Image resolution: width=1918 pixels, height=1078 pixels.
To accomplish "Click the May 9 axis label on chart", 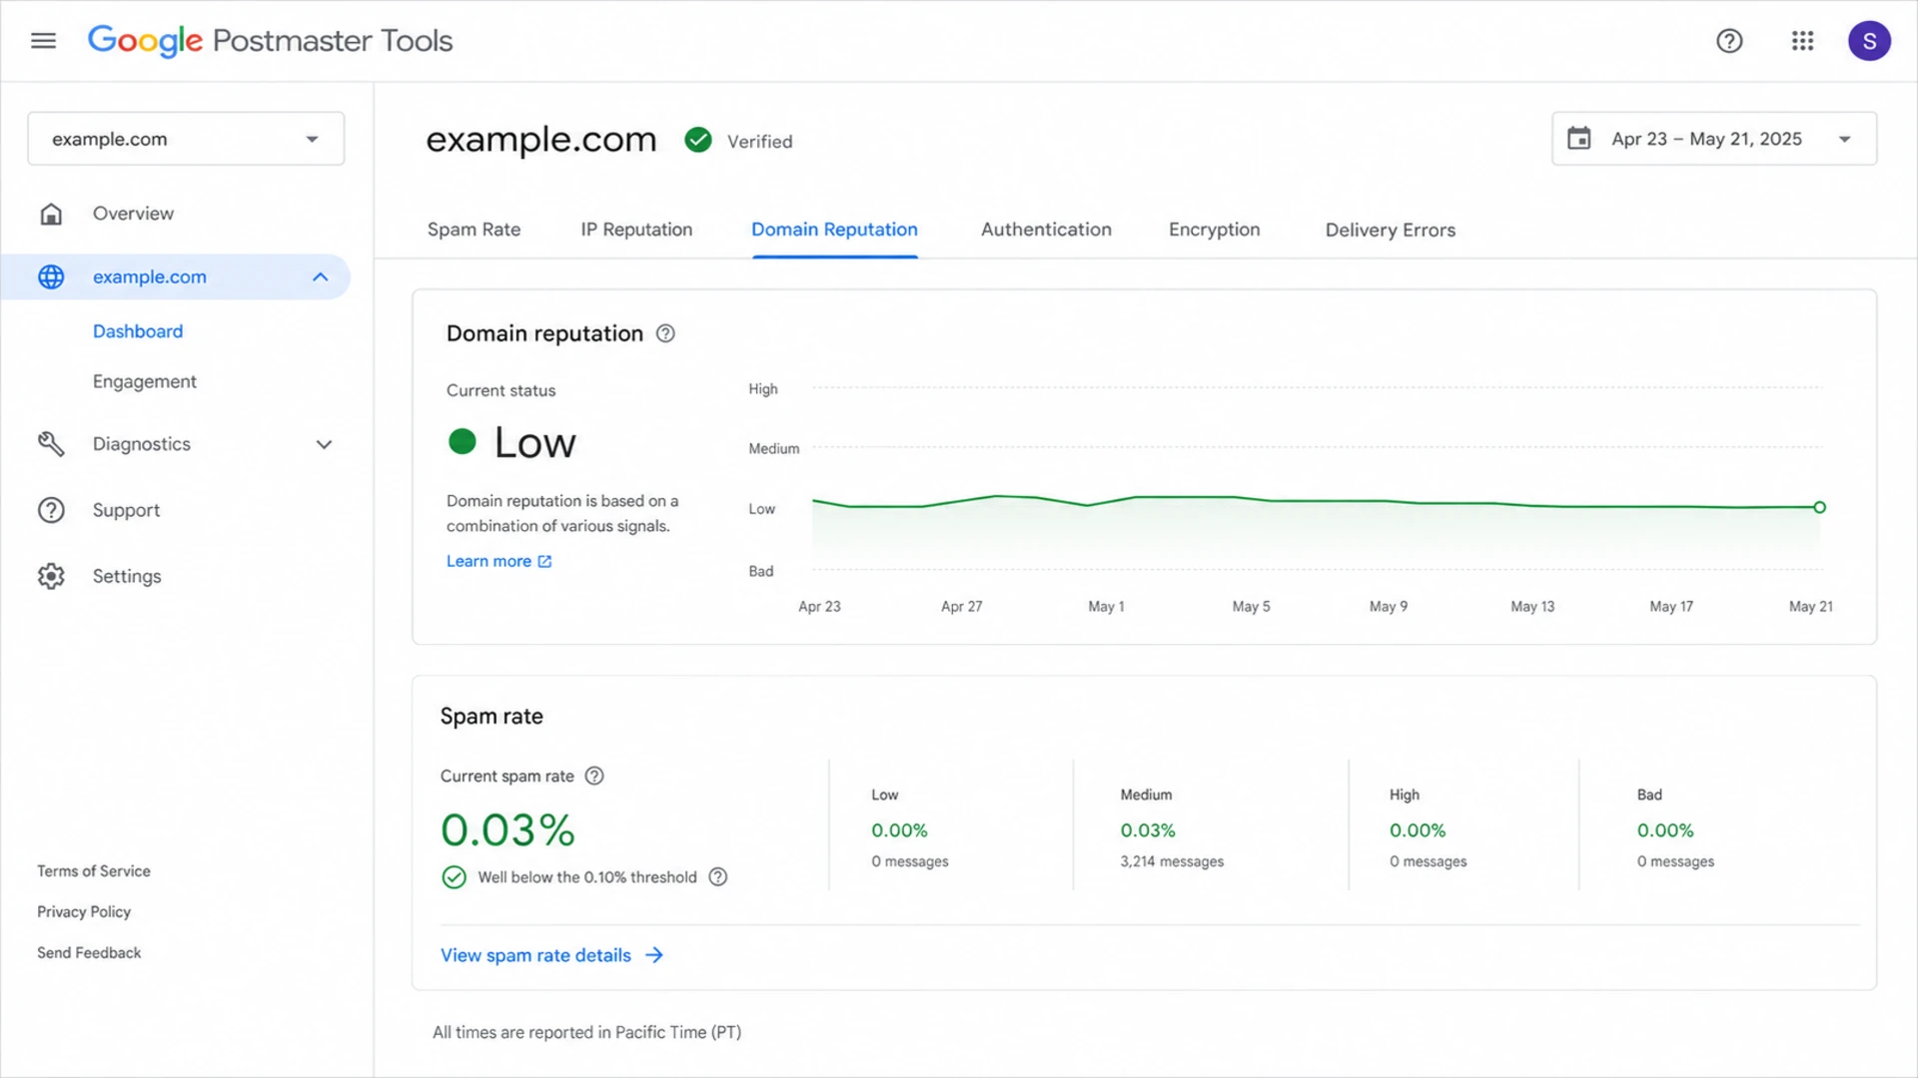I will 1388,607.
